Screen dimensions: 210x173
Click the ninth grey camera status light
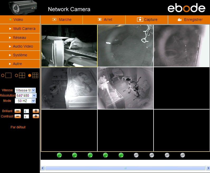[183, 155]
